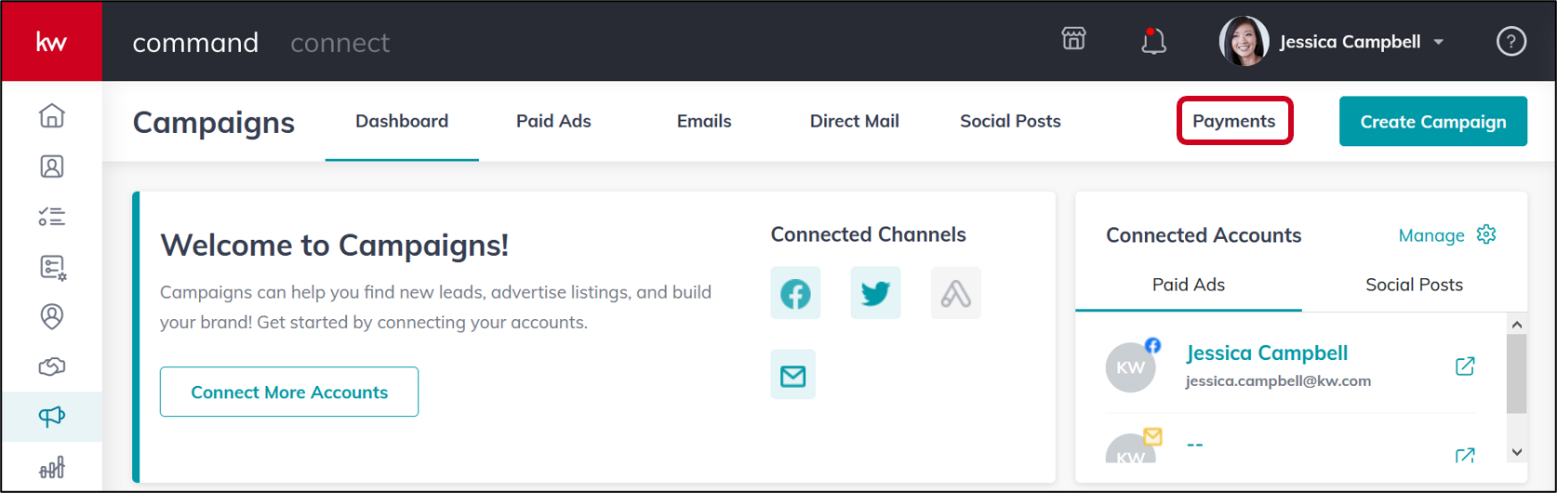Screen dimensions: 1557x493
Task: Open the notifications bell
Action: coord(1153,41)
